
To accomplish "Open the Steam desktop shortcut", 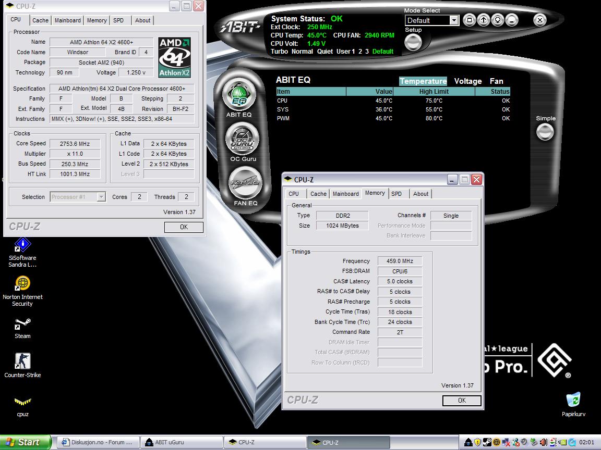I will point(22,328).
